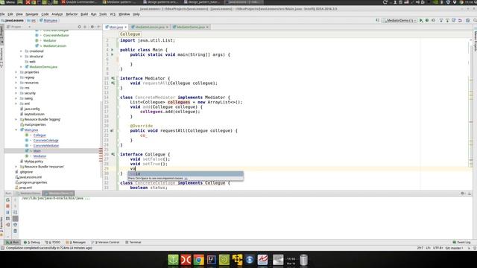Open IntelliJ IDEA icon in the dock

[x=211, y=260]
